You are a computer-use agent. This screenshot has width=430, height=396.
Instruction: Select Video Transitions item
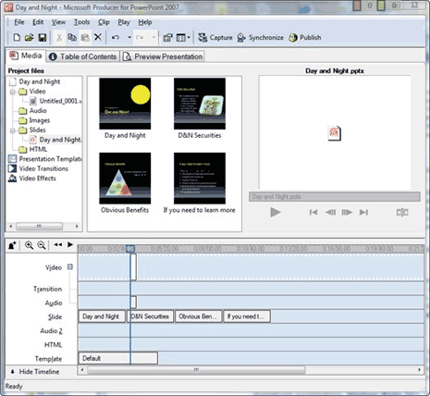point(43,168)
